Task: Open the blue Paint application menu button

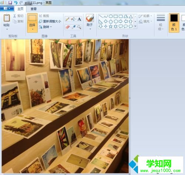Action: pos(7,9)
